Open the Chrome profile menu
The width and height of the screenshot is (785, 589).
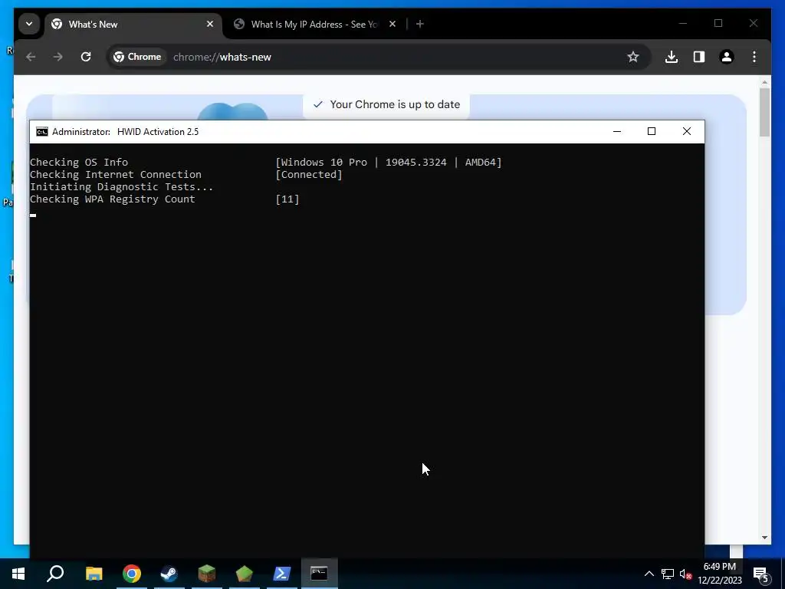pyautogui.click(x=727, y=57)
